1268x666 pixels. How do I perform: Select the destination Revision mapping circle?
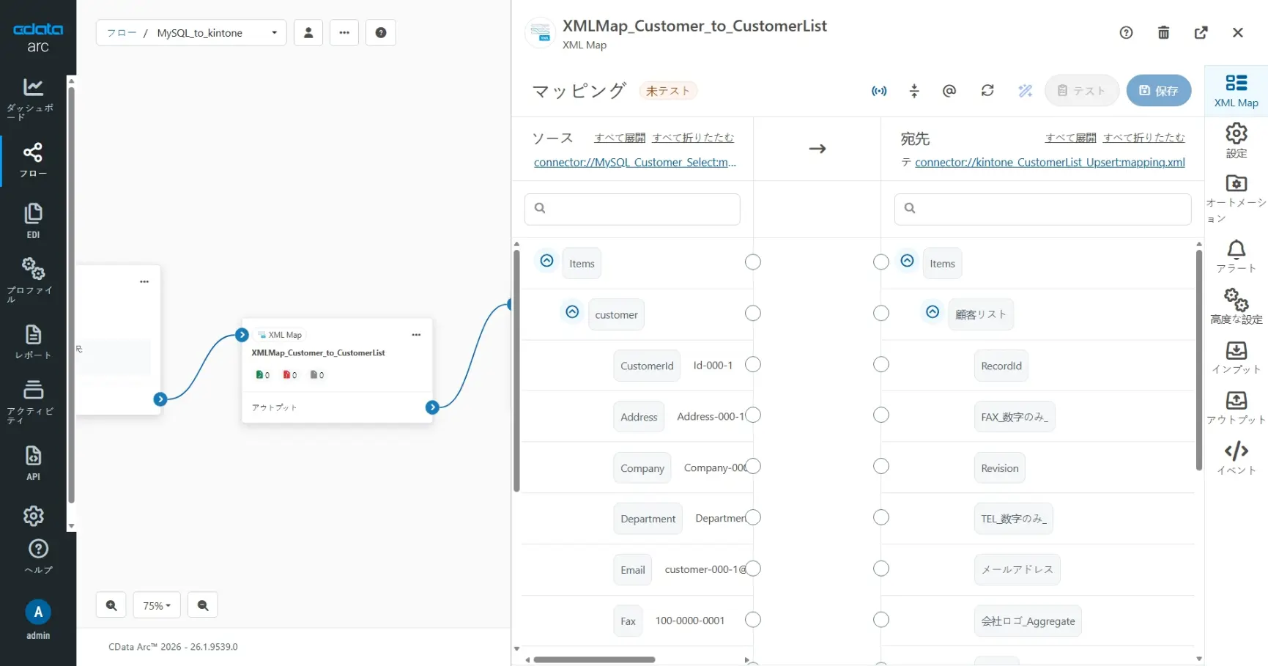point(881,467)
